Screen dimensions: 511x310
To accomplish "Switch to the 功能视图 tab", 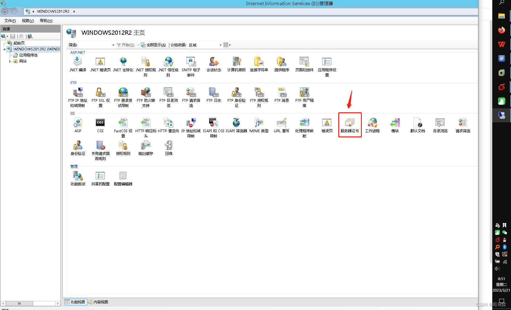I will click(x=76, y=302).
